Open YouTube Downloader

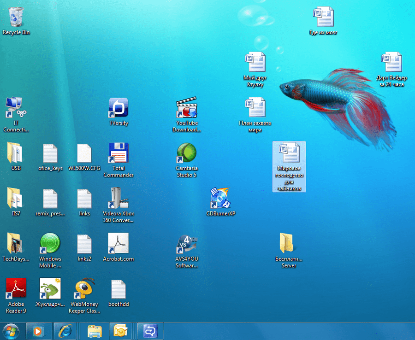[x=186, y=111]
